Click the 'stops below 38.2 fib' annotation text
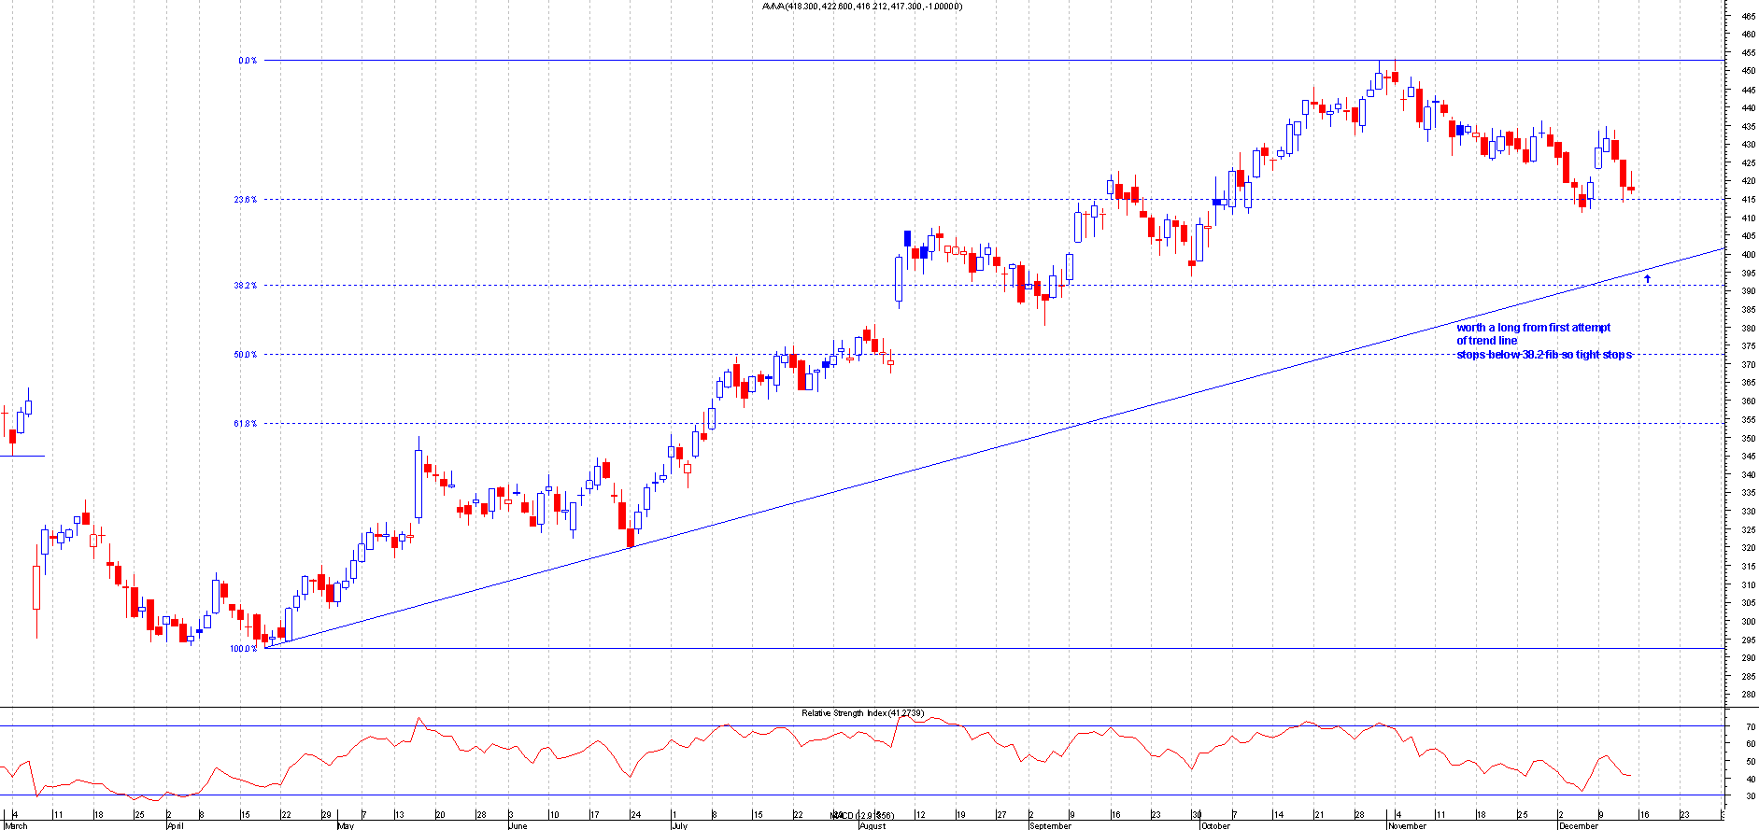The height and width of the screenshot is (830, 1759). tap(1544, 355)
